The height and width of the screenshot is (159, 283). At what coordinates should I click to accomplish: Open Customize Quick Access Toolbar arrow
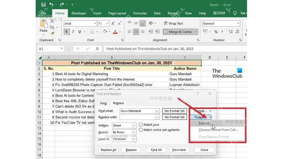click(72, 4)
